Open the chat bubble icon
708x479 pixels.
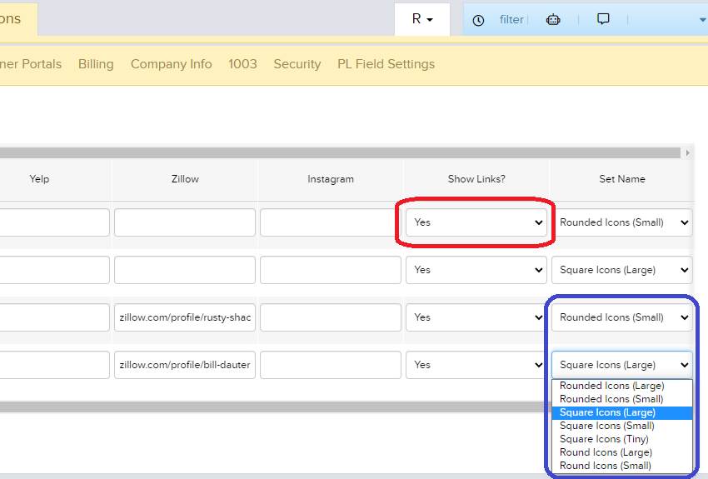pyautogui.click(x=603, y=19)
